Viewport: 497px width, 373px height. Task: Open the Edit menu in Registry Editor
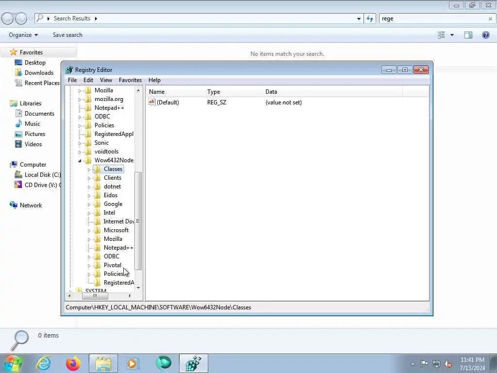88,80
